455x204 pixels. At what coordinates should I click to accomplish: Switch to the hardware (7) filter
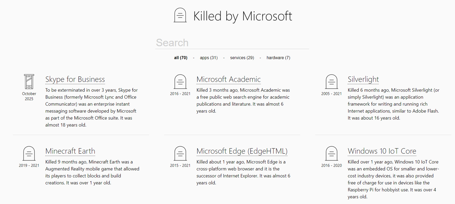[278, 58]
